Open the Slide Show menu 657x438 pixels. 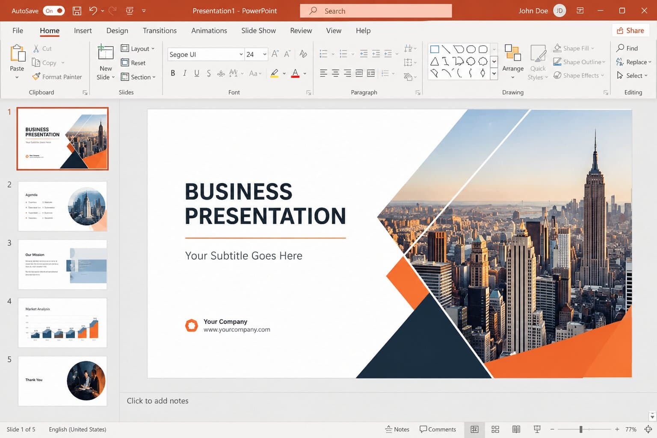pyautogui.click(x=258, y=30)
